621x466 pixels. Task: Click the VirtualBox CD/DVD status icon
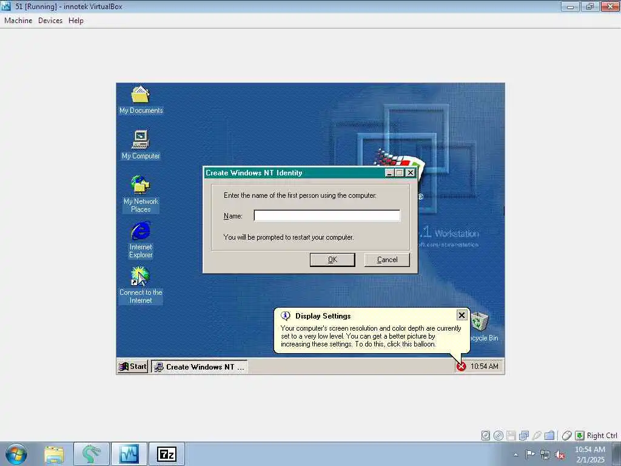(x=498, y=436)
